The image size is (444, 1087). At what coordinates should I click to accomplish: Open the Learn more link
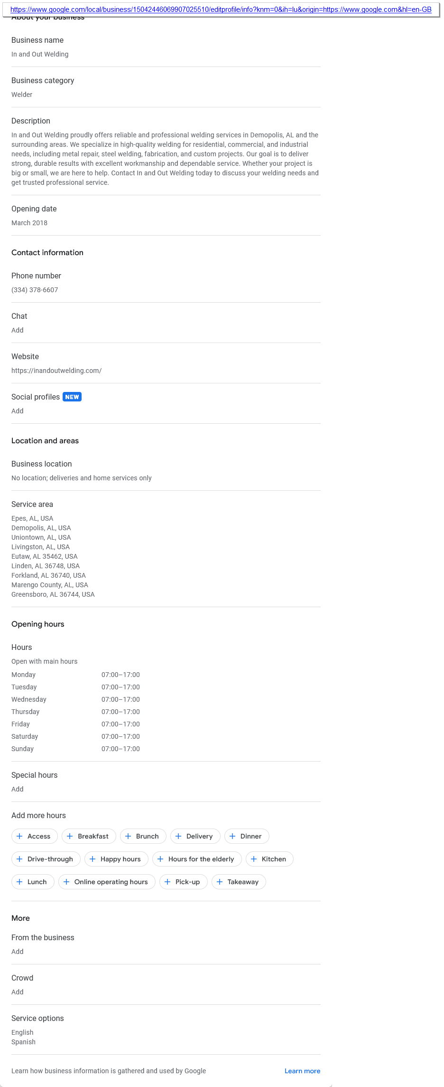(302, 1071)
